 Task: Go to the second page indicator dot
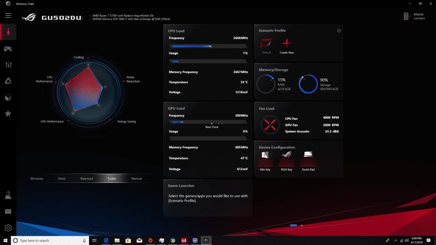coord(302,225)
